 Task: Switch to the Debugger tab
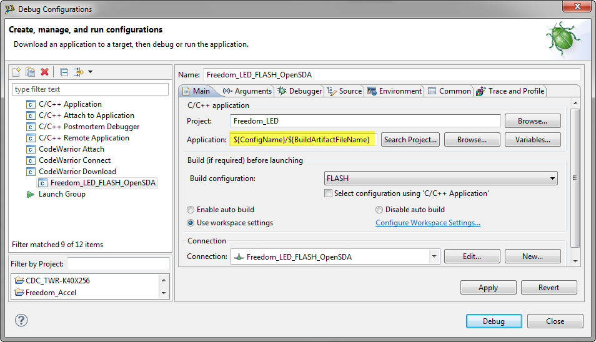[299, 91]
